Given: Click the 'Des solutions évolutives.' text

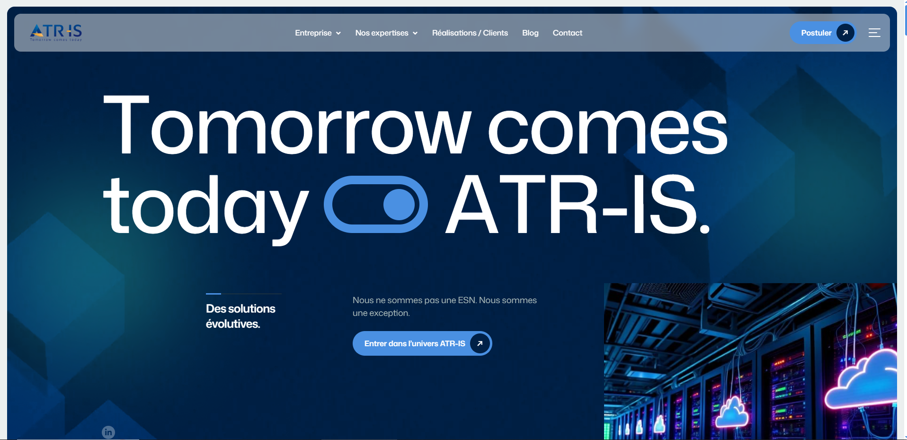Looking at the screenshot, I should tap(240, 316).
